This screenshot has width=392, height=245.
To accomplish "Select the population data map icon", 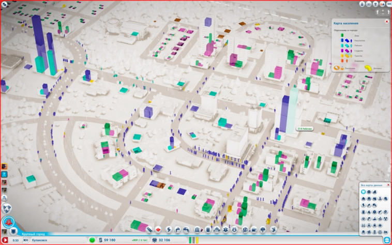I will pyautogui.click(x=363, y=192).
